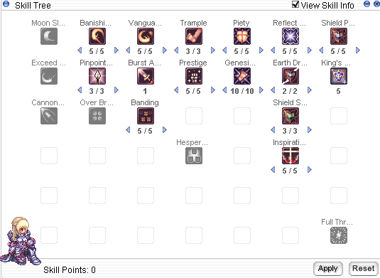The height and width of the screenshot is (278, 380).
Task: Choose the Piety skill icon
Action: click(x=242, y=36)
